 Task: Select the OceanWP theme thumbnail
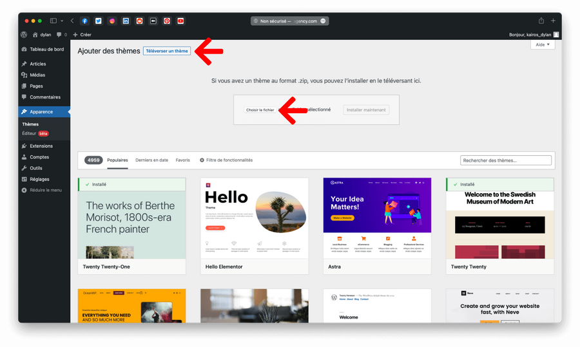pyautogui.click(x=131, y=306)
